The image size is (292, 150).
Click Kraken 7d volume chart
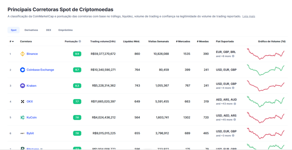pyautogui.click(x=266, y=86)
